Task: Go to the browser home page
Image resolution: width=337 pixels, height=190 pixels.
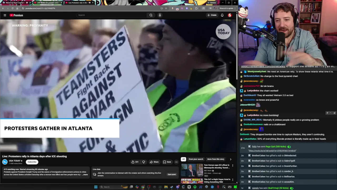Action: (17, 8)
